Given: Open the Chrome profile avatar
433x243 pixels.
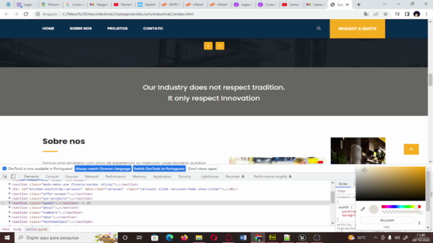Looking at the screenshot, I should click(x=417, y=14).
